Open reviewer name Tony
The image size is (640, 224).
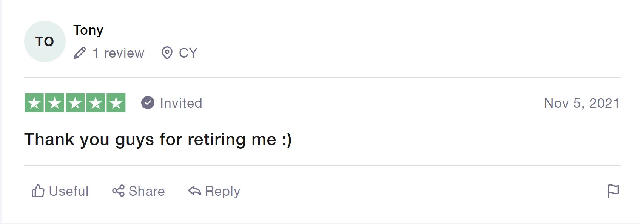click(88, 30)
